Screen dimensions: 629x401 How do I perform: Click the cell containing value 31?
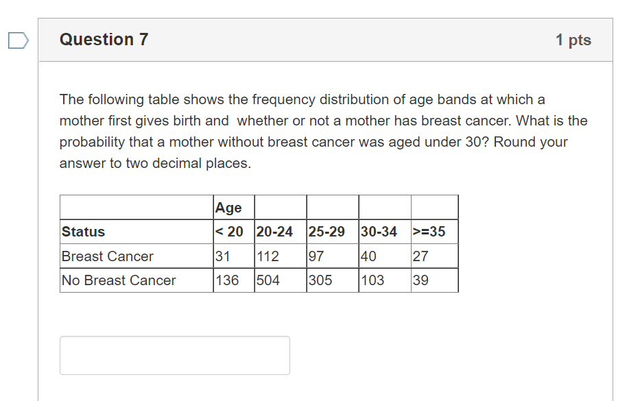[222, 256]
